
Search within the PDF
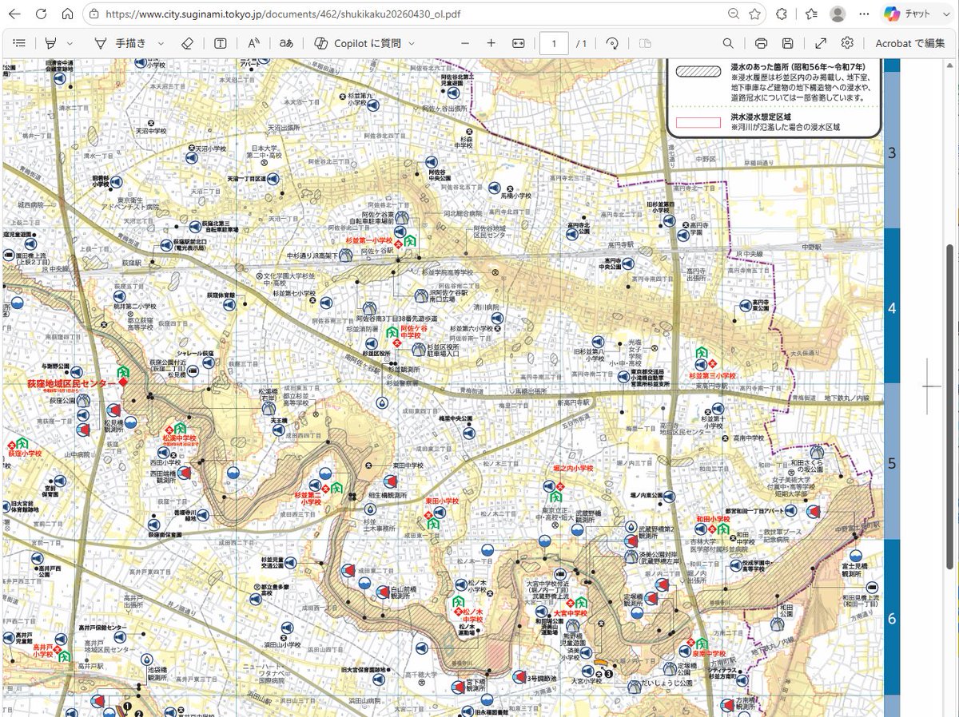point(728,43)
